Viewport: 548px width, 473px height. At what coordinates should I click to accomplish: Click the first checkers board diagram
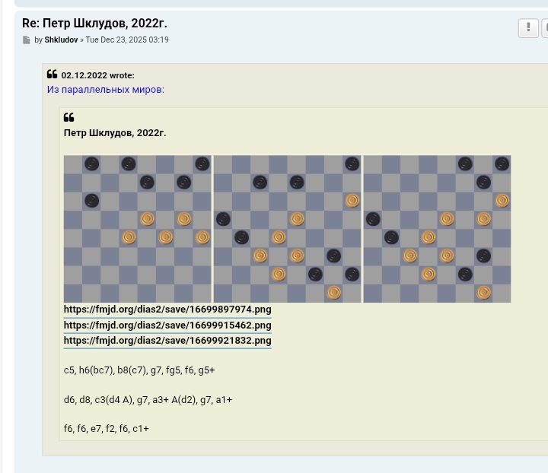pyautogui.click(x=137, y=229)
